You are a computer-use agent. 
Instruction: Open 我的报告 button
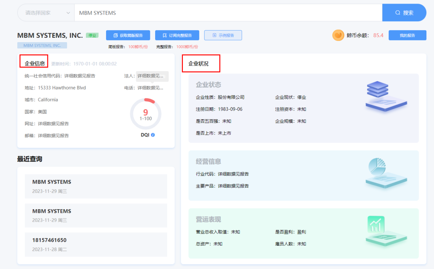(x=407, y=35)
